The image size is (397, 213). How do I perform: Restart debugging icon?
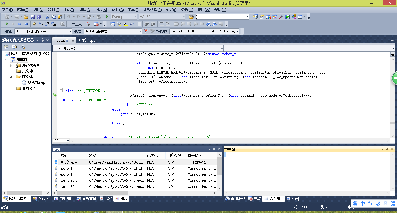coord(26,24)
